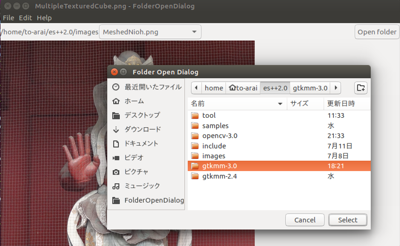Open the Help menu

point(44,18)
